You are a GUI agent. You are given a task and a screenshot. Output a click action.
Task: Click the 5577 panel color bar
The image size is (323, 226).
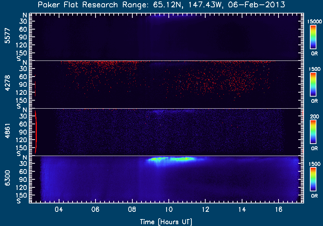(x=313, y=37)
